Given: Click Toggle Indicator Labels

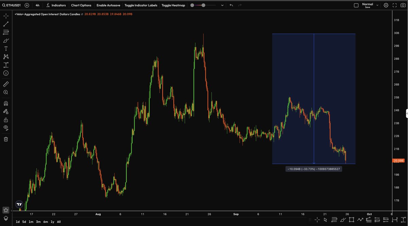Looking at the screenshot, I should [x=141, y=5].
